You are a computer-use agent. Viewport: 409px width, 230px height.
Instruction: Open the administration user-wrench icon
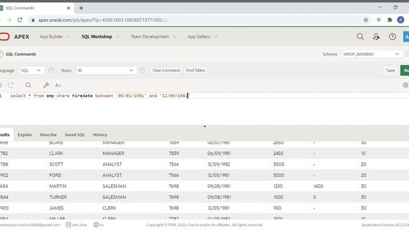(x=376, y=36)
